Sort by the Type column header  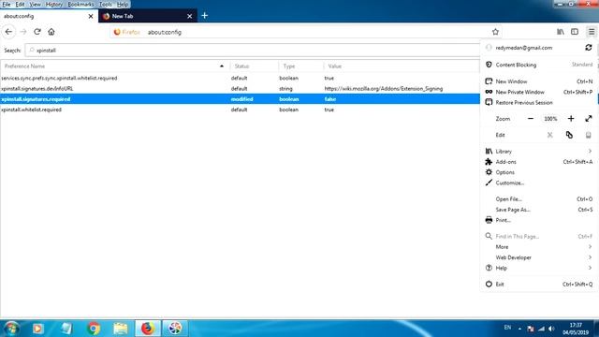coord(301,66)
